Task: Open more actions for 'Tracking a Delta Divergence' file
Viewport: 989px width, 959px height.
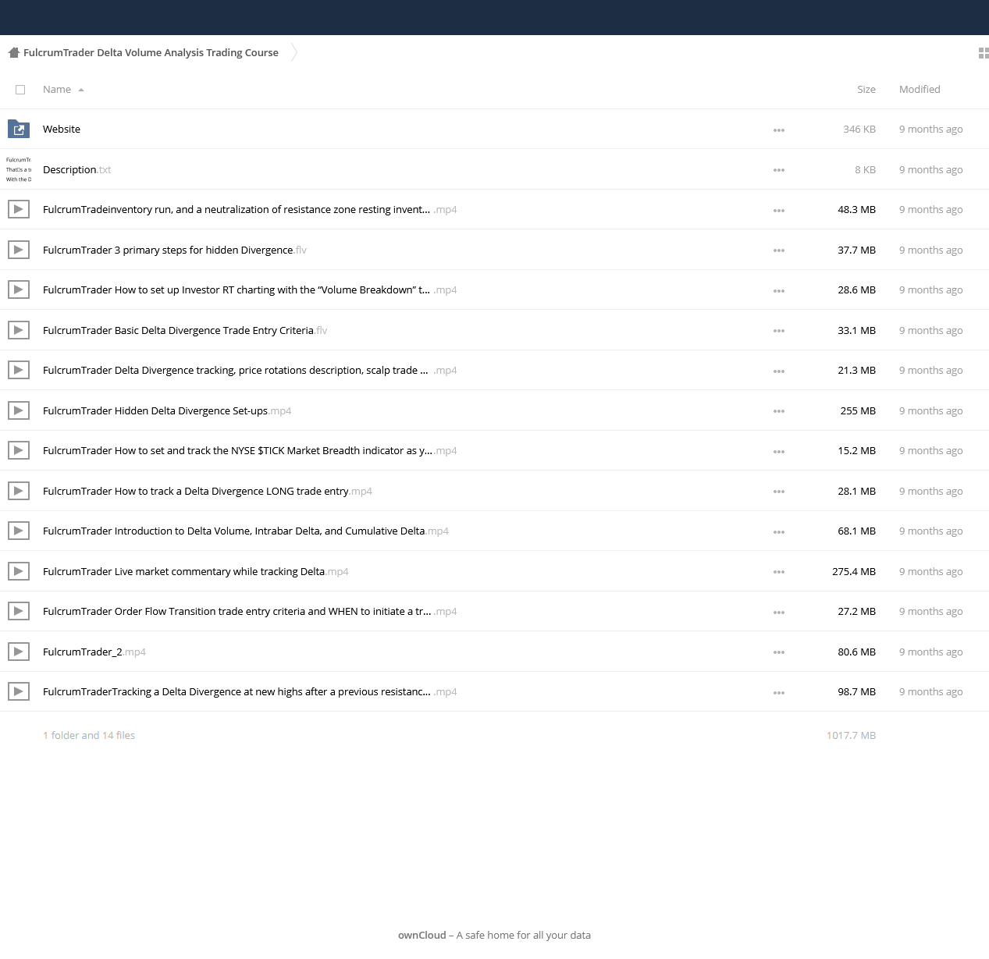Action: 779,693
